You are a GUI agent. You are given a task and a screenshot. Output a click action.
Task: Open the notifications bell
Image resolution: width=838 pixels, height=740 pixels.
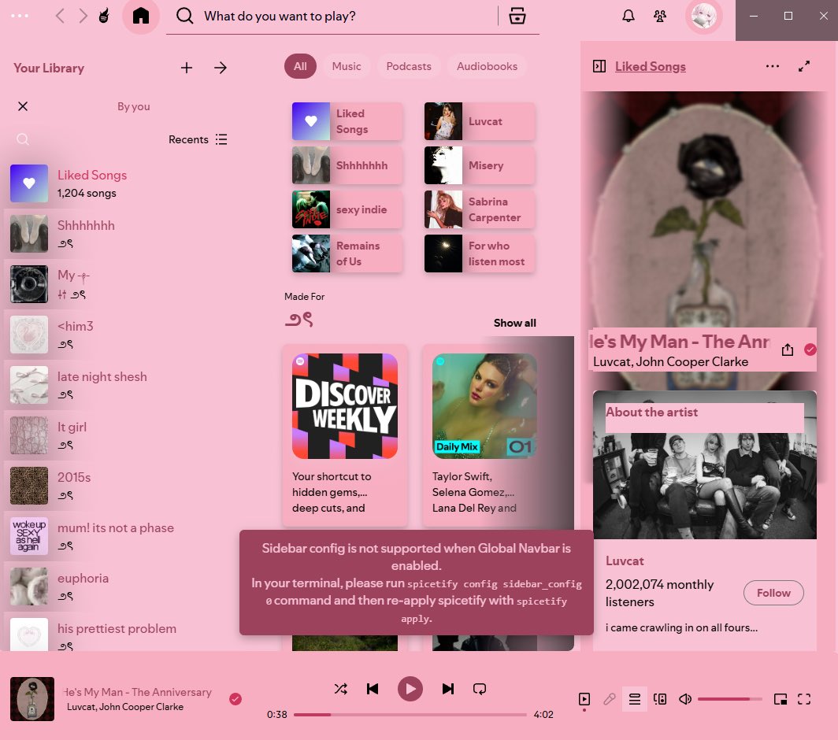click(x=628, y=15)
